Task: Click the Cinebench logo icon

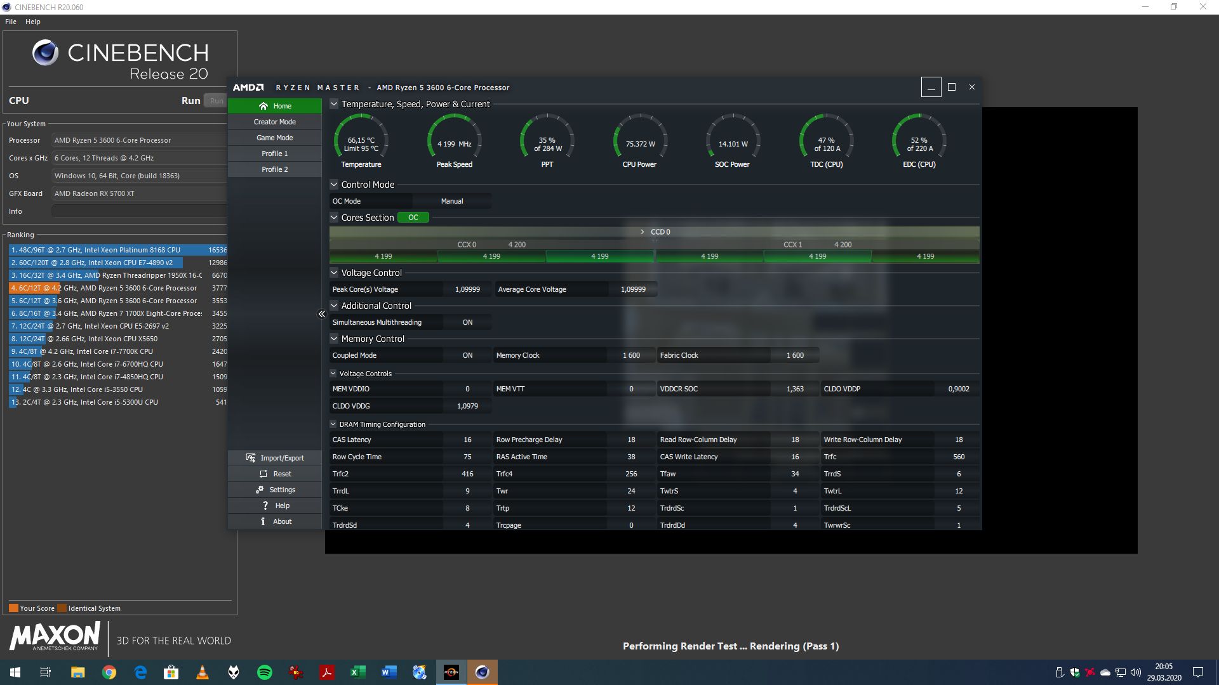Action: pos(45,53)
